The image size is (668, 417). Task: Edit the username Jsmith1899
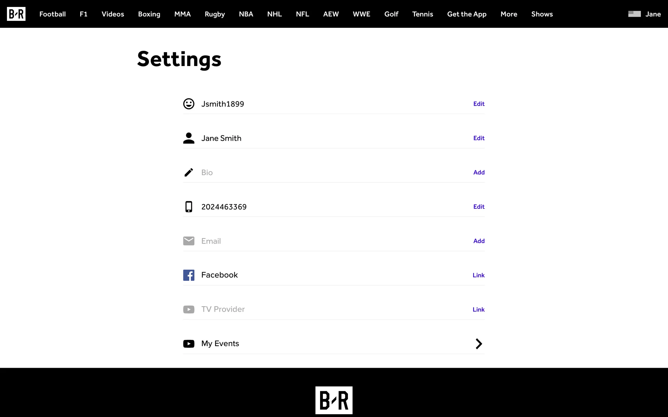coord(479,104)
